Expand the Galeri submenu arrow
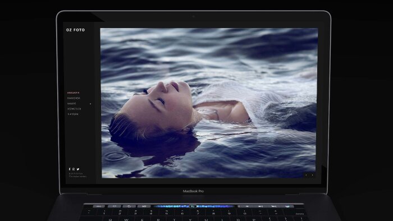 [x=90, y=104]
